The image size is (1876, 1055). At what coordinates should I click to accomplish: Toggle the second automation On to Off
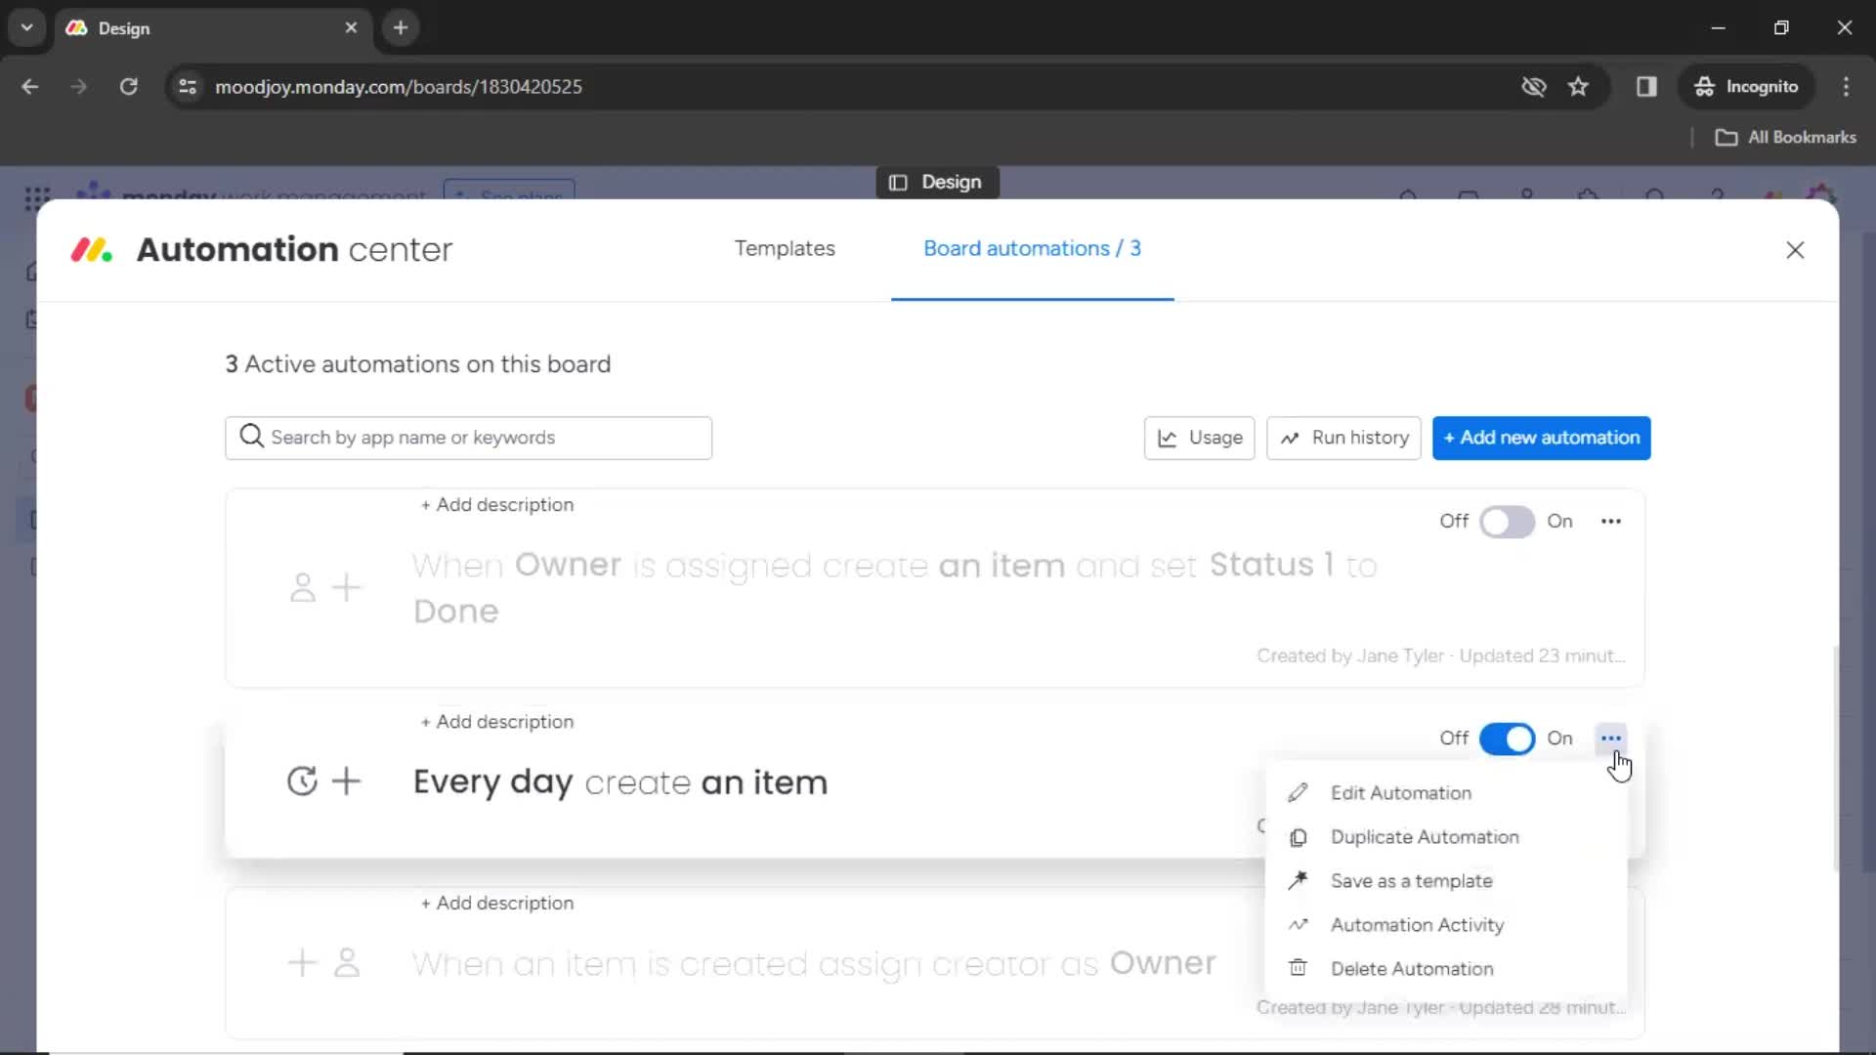click(x=1507, y=737)
